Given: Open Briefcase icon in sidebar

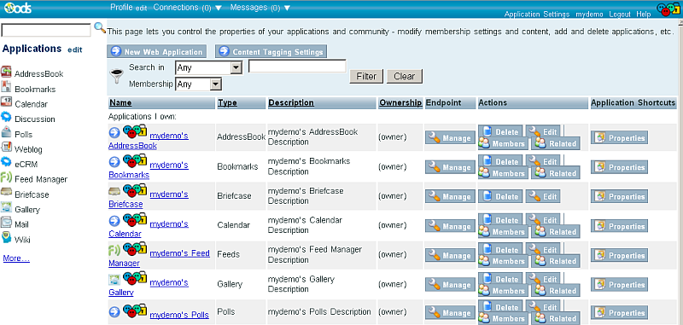Looking at the screenshot, I should click(x=6, y=192).
